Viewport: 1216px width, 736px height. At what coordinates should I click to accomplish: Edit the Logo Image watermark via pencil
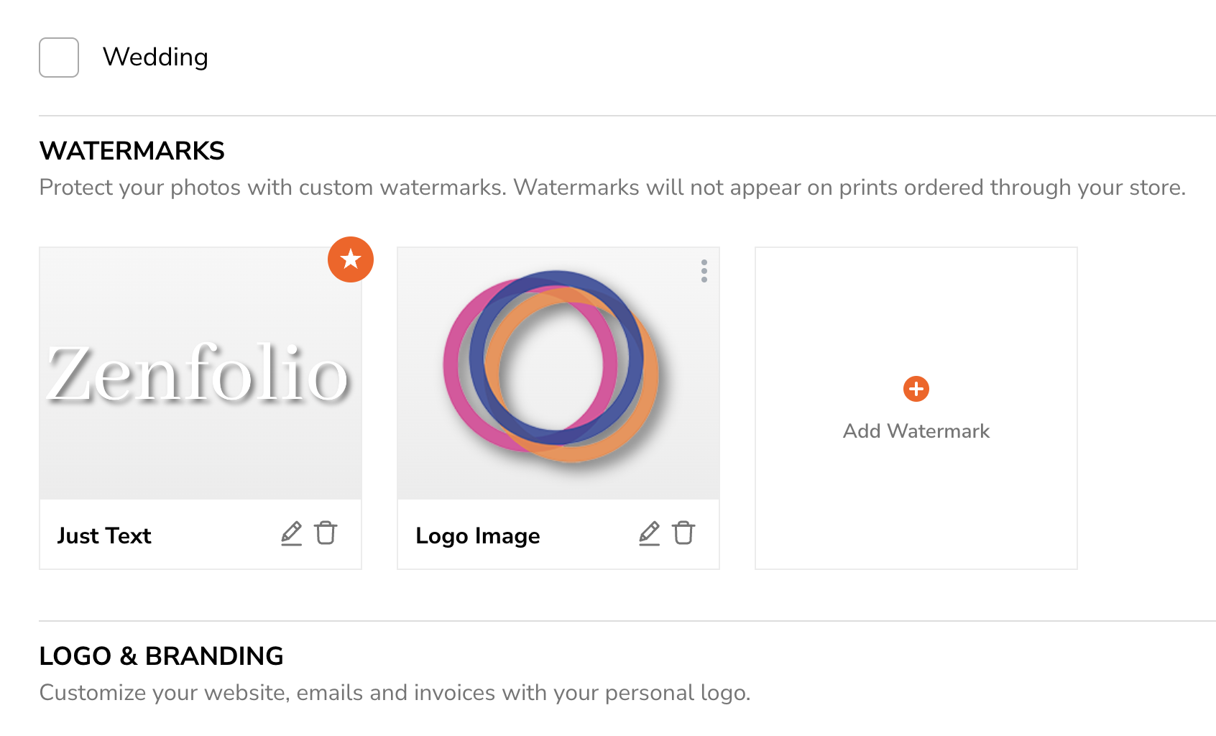click(x=649, y=534)
